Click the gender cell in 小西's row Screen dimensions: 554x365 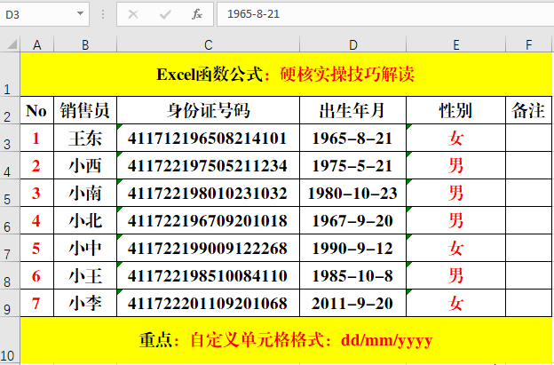(x=456, y=165)
